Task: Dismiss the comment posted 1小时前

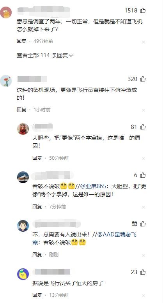Action: tap(144, 110)
